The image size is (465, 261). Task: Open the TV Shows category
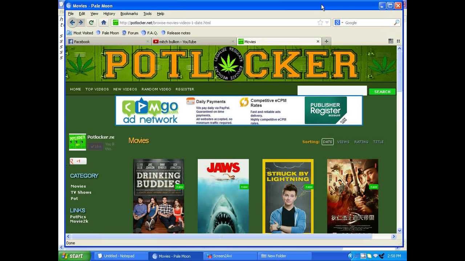click(x=81, y=192)
